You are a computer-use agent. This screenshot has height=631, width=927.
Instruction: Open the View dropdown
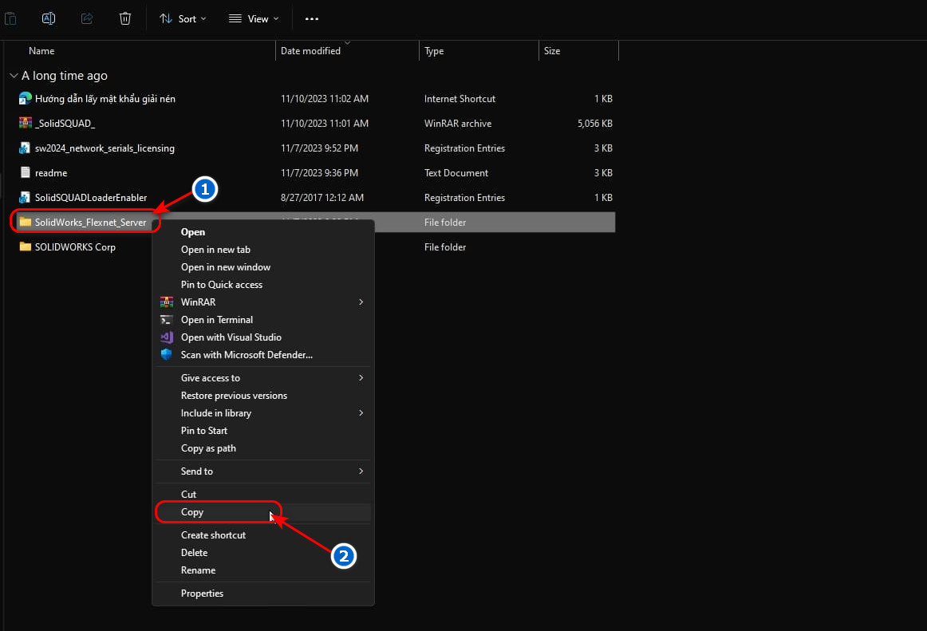pos(254,18)
